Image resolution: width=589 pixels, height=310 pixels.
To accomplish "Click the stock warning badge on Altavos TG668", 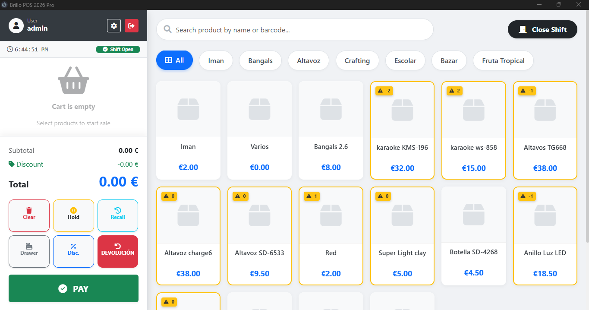I will tap(527, 91).
